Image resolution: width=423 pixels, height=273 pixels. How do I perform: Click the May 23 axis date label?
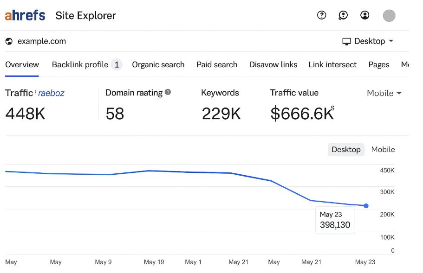365,262
